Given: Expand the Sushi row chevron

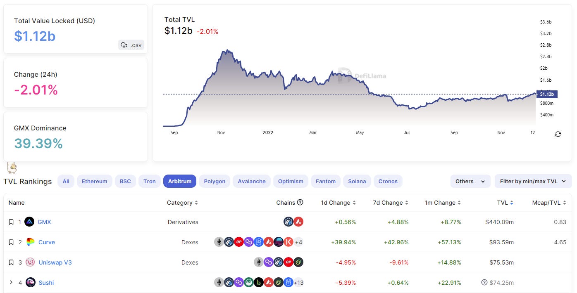Looking at the screenshot, I should point(11,283).
